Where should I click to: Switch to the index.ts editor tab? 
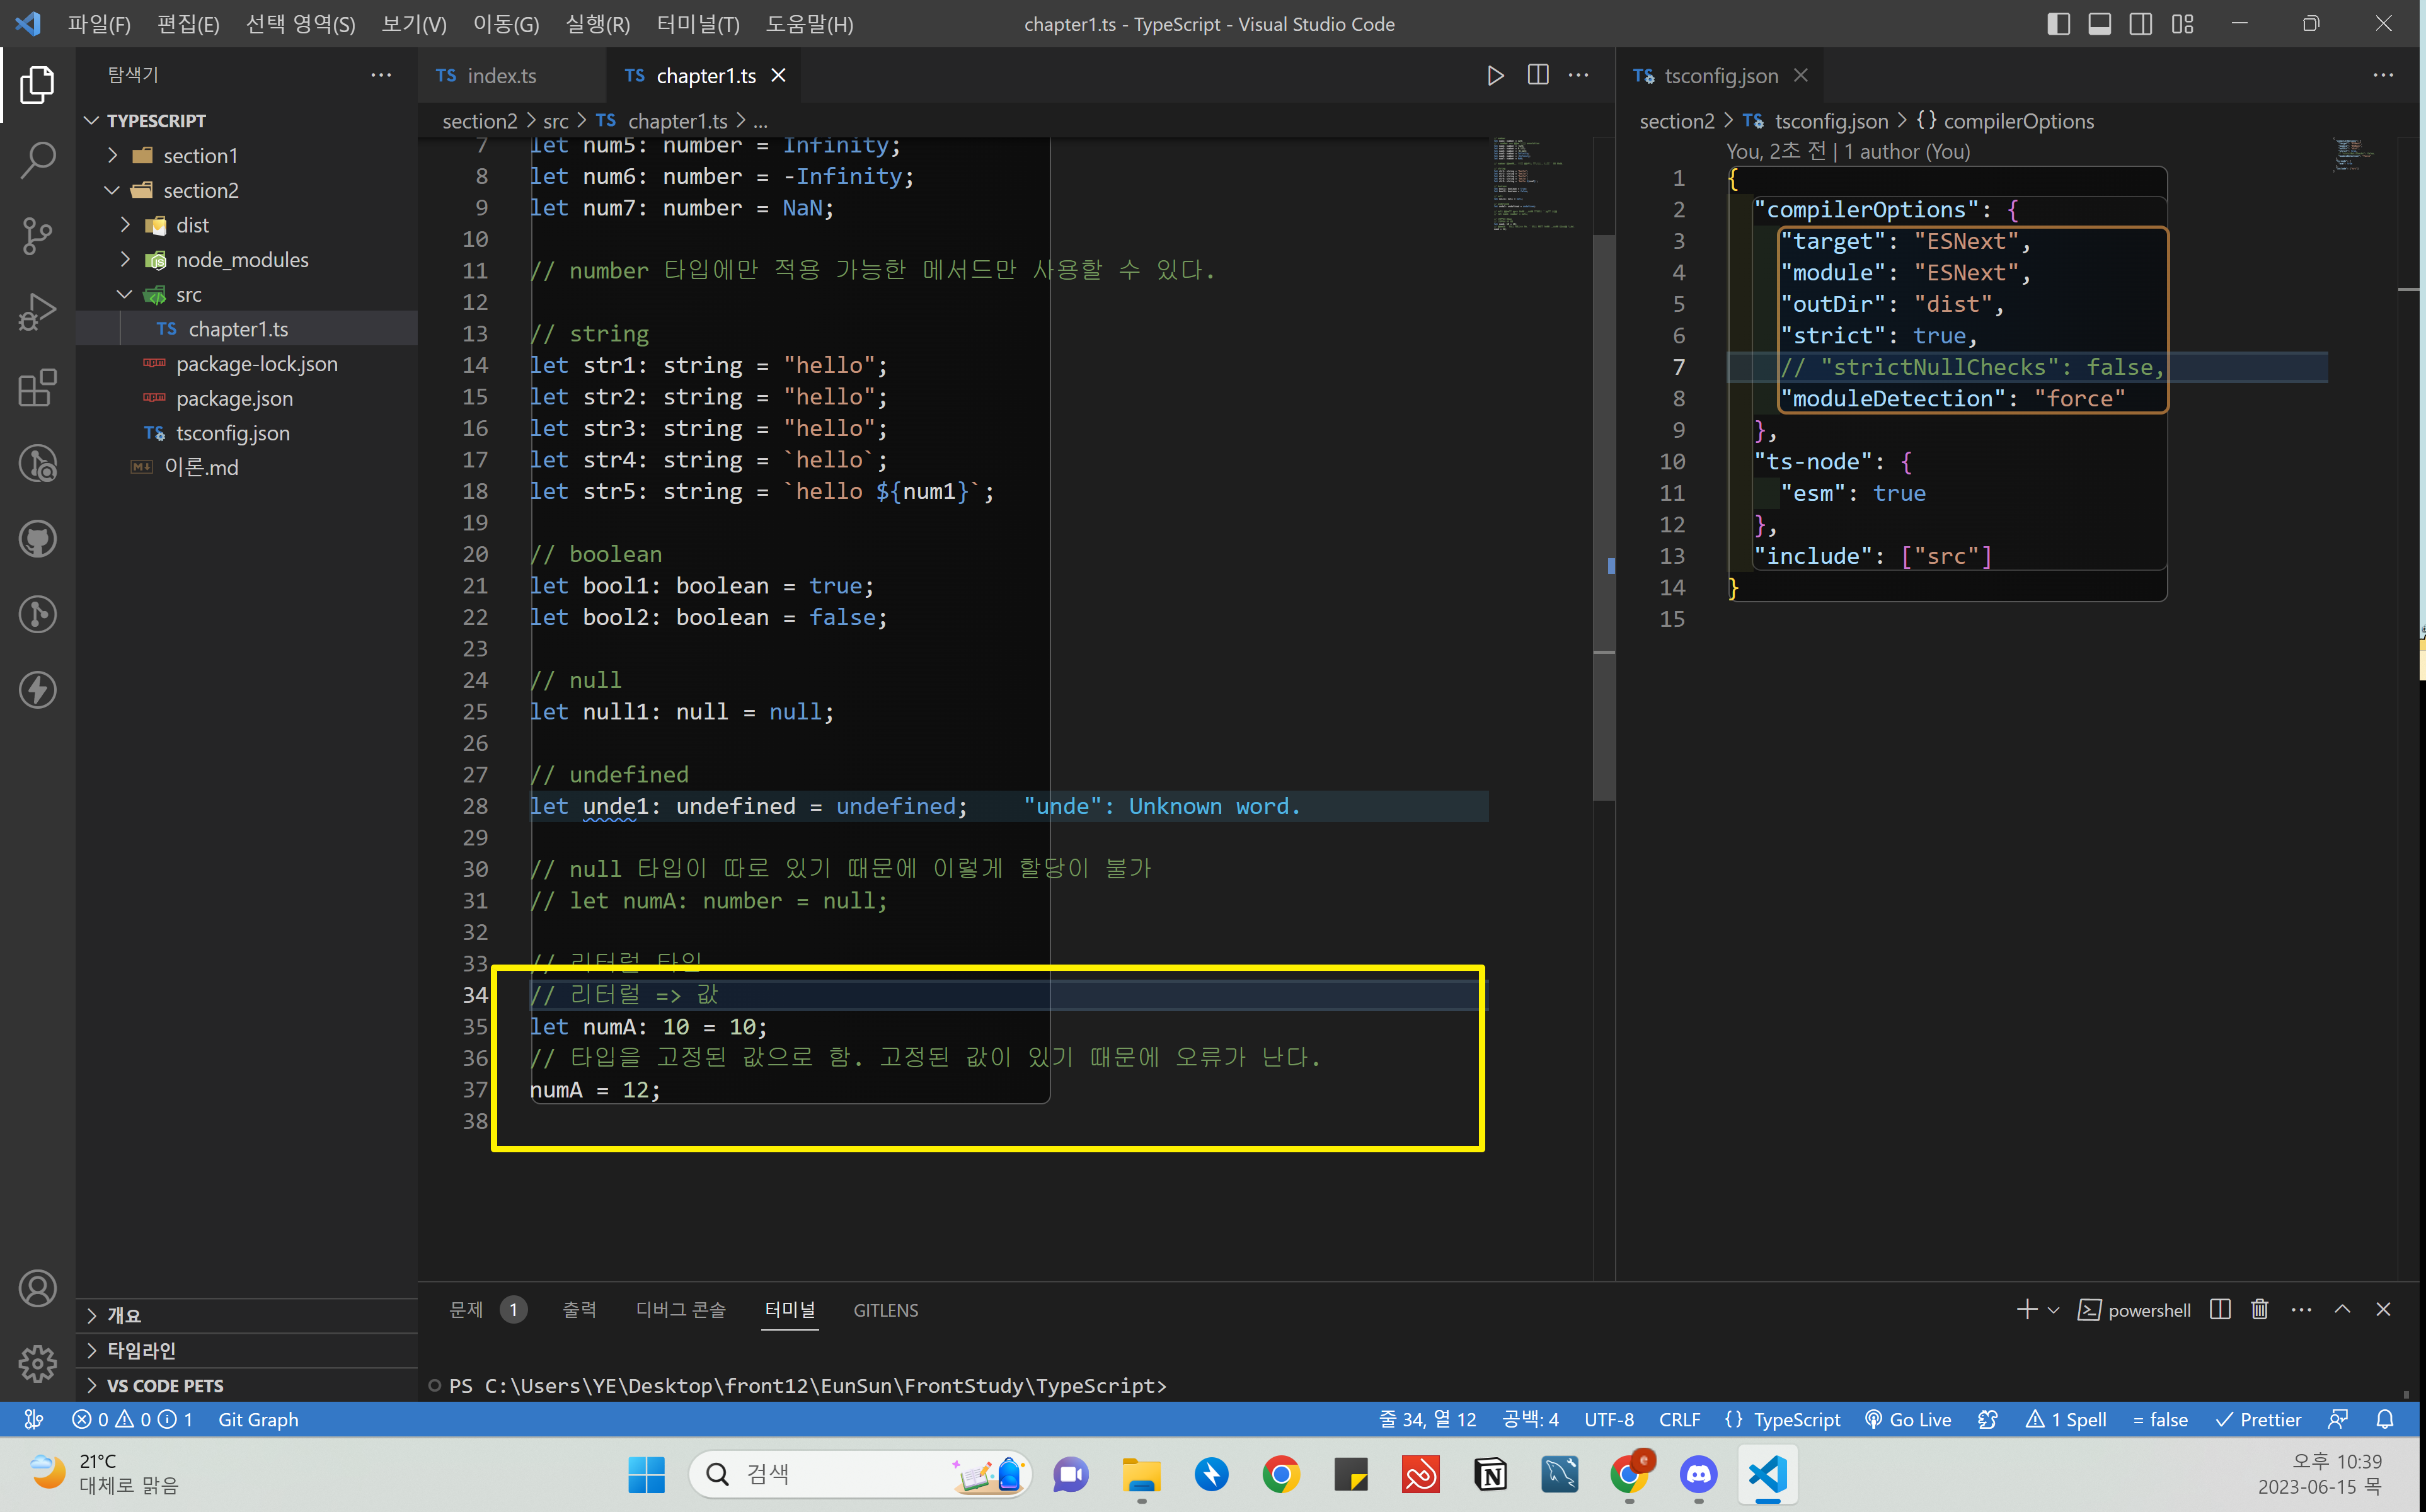point(511,75)
